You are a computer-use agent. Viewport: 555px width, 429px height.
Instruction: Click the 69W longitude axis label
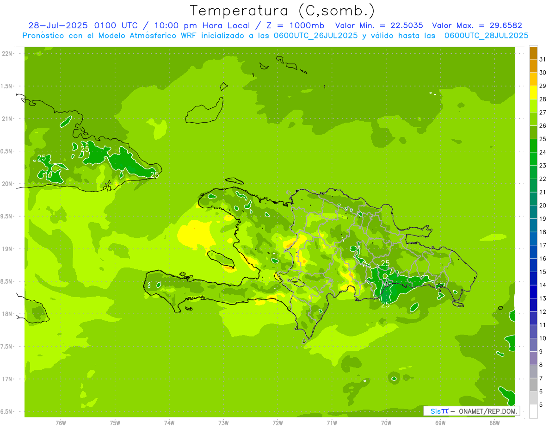440,423
